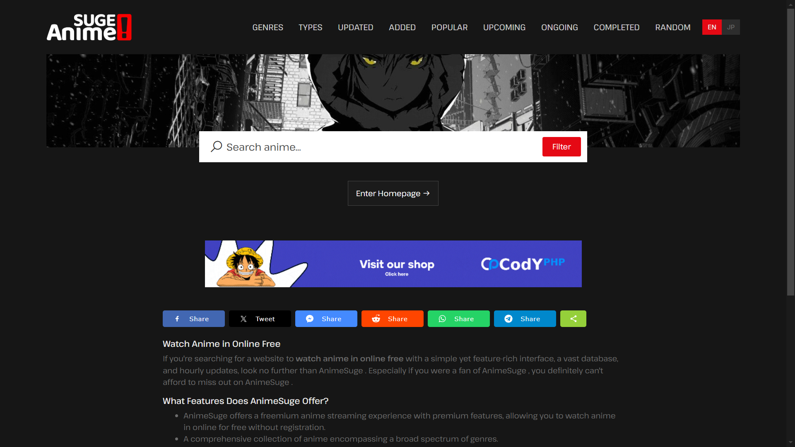The image size is (795, 447).
Task: Open the POPULAR anime page
Action: pyautogui.click(x=449, y=27)
